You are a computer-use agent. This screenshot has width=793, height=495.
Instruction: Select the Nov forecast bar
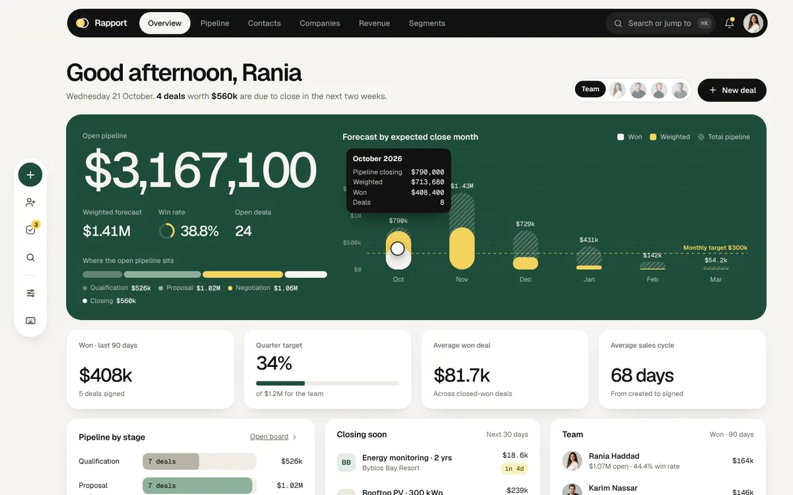462,231
